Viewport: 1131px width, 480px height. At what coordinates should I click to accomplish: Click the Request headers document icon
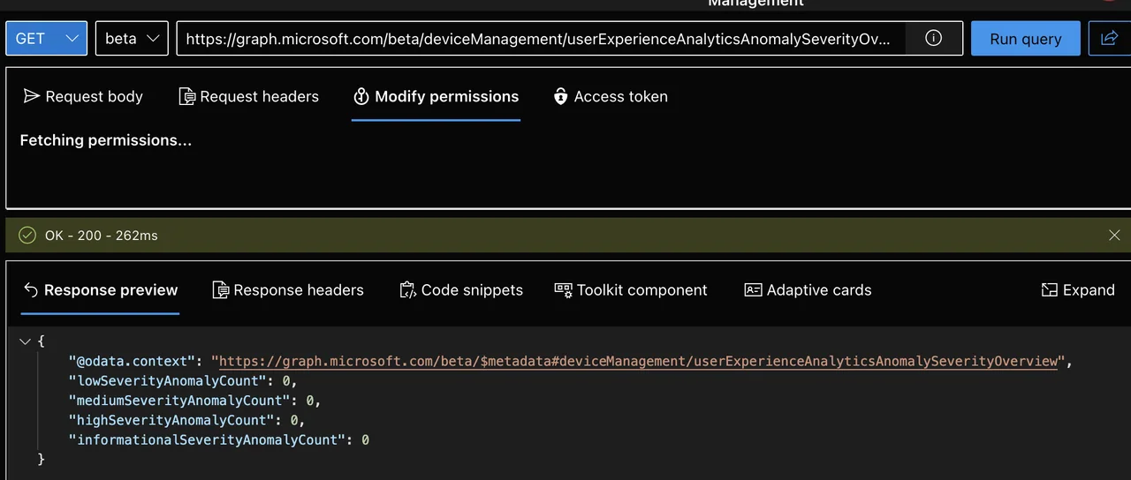tap(187, 96)
